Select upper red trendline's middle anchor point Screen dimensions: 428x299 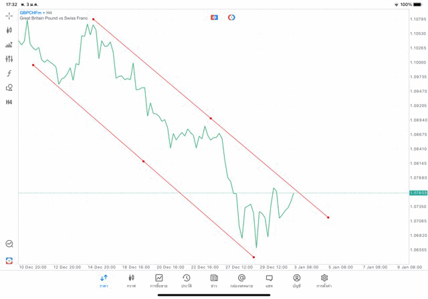click(x=211, y=118)
